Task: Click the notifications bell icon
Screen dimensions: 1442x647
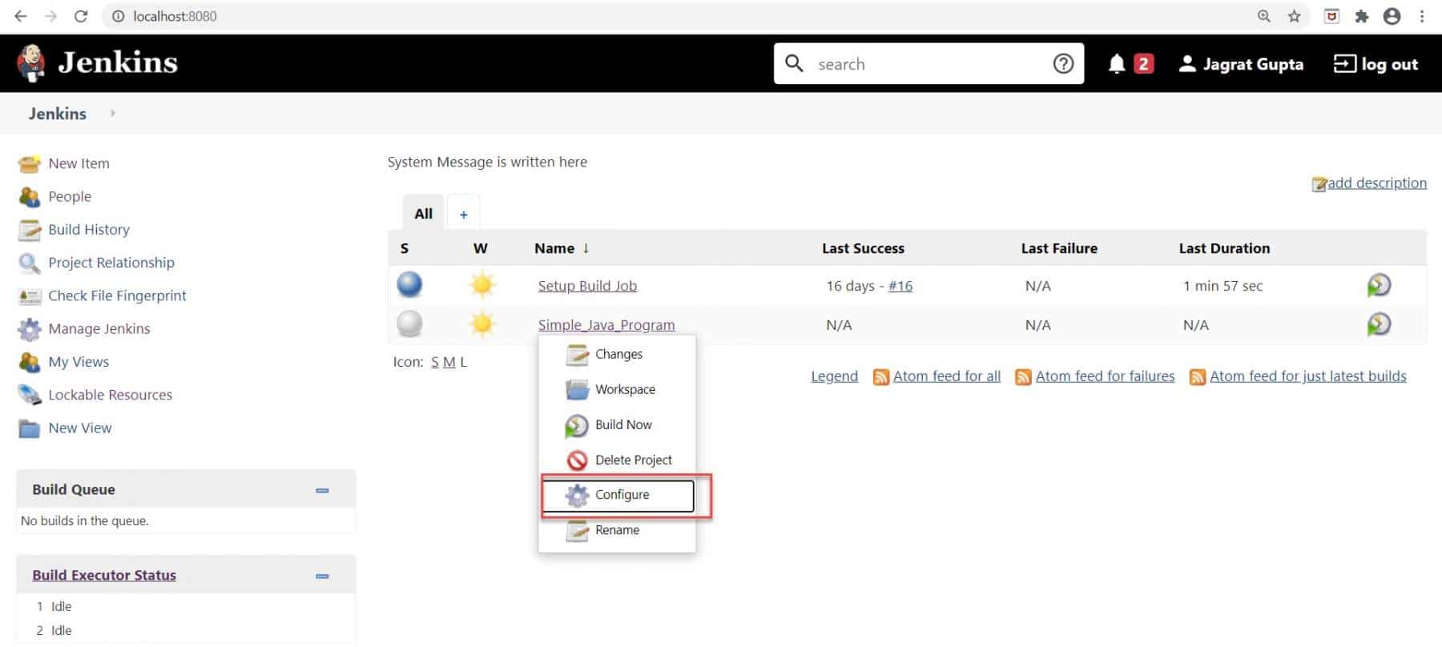Action: [x=1116, y=64]
